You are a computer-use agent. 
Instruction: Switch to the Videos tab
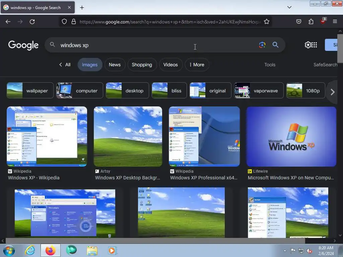click(170, 65)
